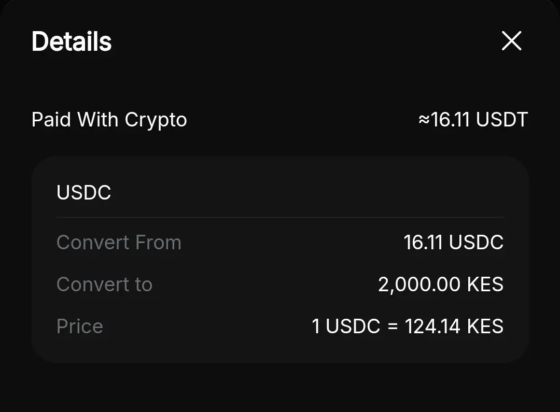This screenshot has height=412, width=560.
Task: Click the 1 USDC = 124.14 KES rate
Action: pyautogui.click(x=407, y=326)
